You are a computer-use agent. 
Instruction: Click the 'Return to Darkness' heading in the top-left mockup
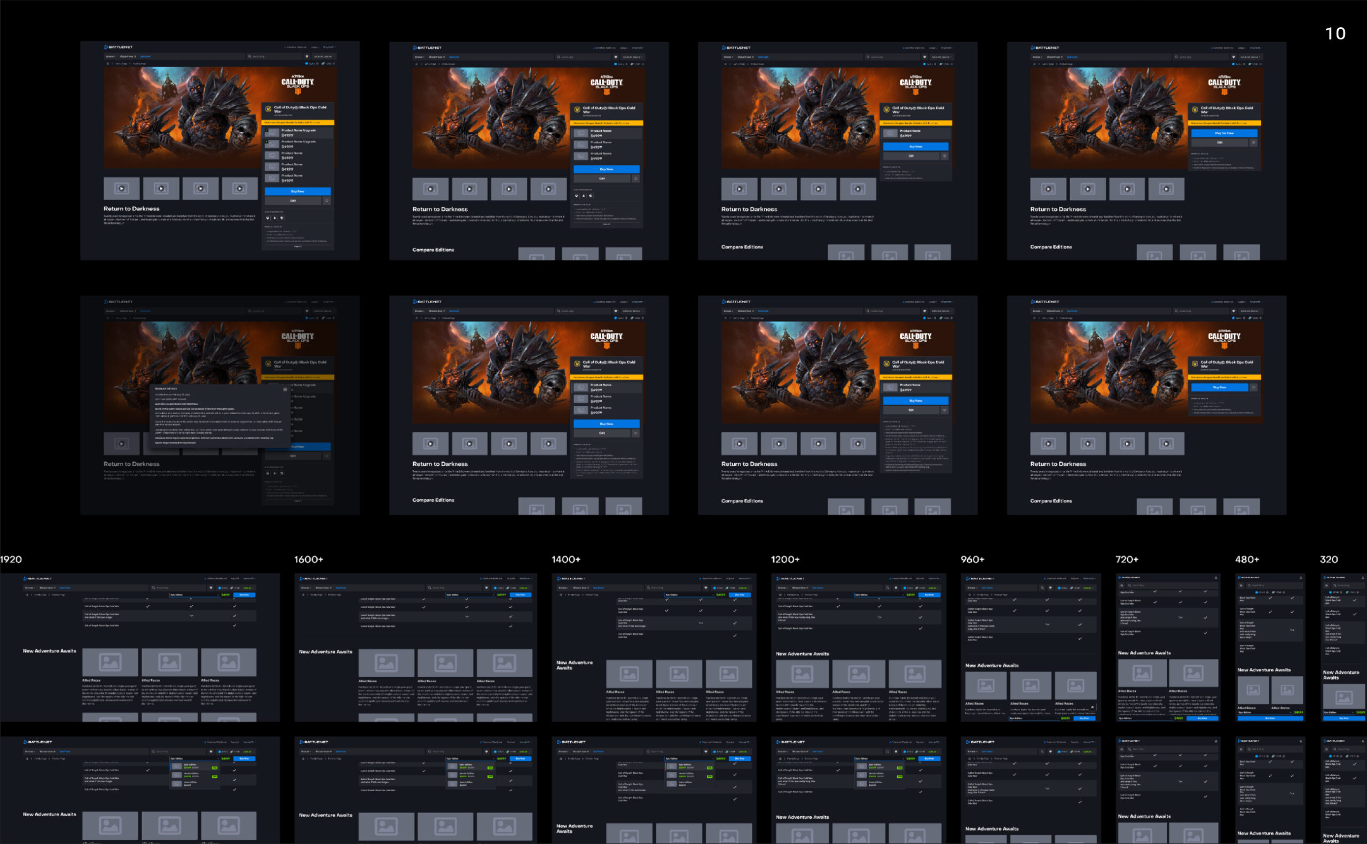pos(131,209)
